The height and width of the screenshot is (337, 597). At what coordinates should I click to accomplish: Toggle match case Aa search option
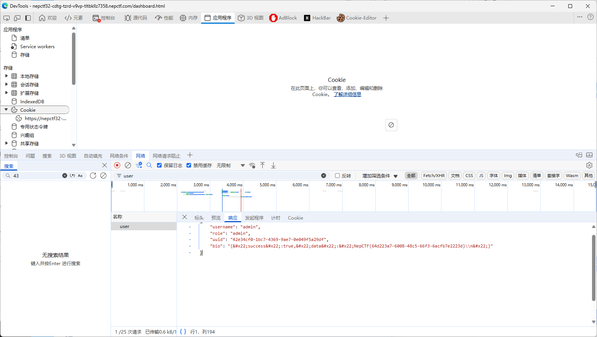[80, 176]
